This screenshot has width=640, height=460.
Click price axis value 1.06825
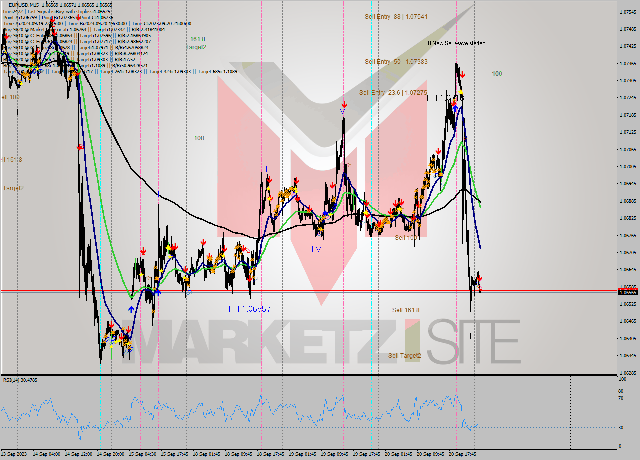tap(628, 218)
